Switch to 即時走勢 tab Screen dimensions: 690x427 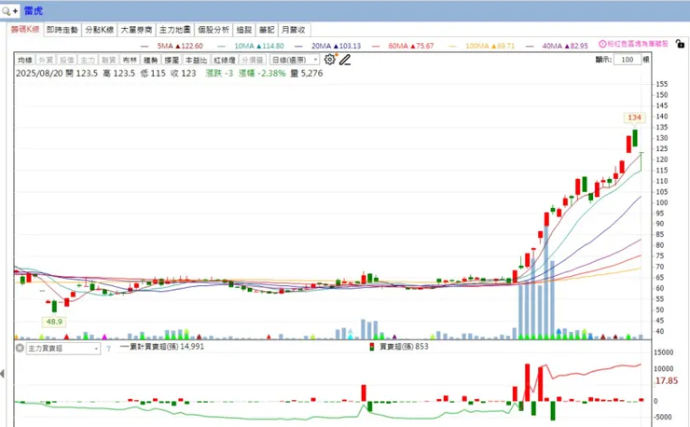(x=62, y=30)
